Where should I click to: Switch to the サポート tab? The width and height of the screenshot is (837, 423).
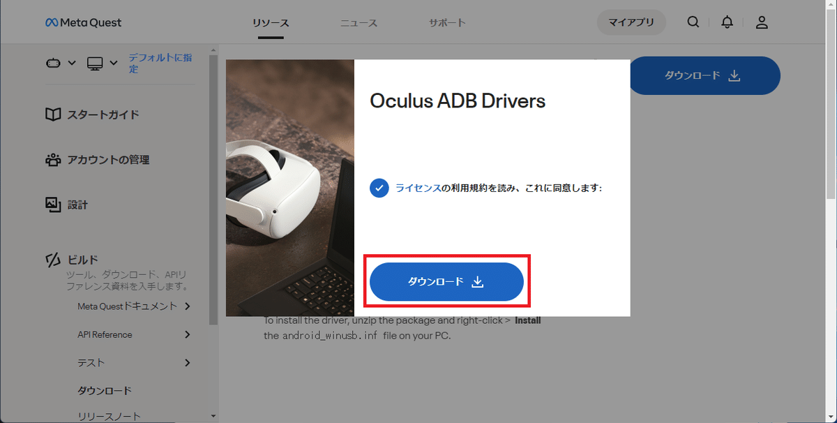tap(447, 22)
